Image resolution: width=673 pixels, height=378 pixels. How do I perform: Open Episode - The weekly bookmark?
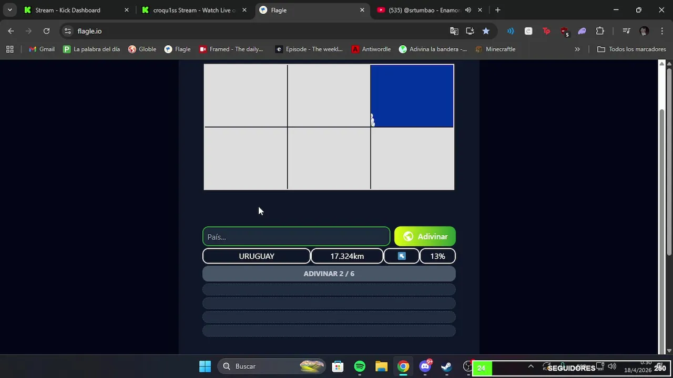tap(309, 49)
